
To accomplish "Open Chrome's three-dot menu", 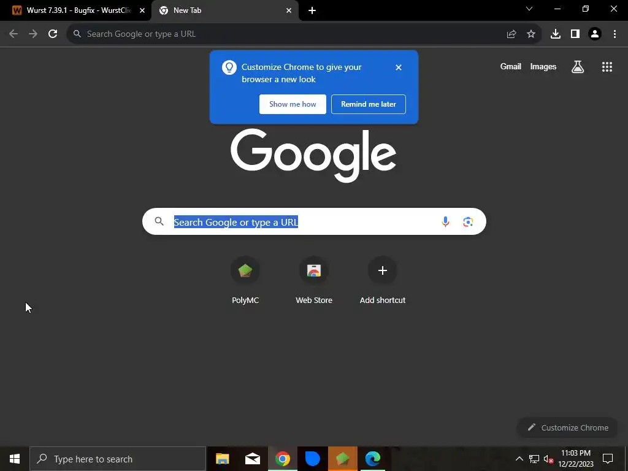I will click(615, 34).
